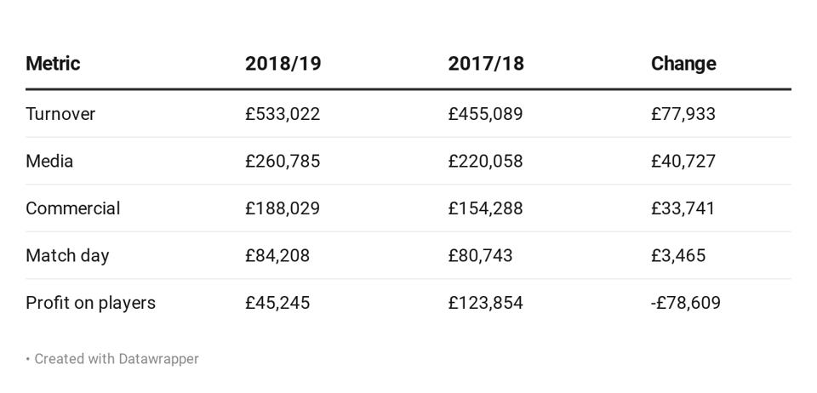Select the Media row label
This screenshot has width=817, height=393.
(x=49, y=162)
